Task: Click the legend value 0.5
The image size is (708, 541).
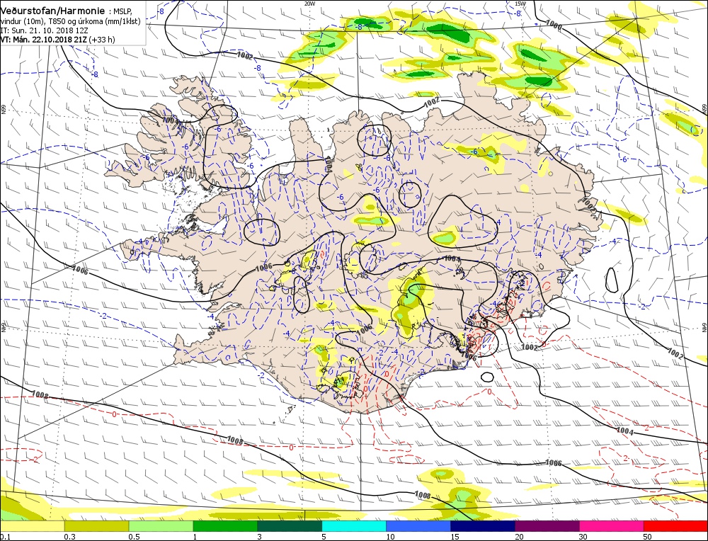Action: pyautogui.click(x=134, y=537)
